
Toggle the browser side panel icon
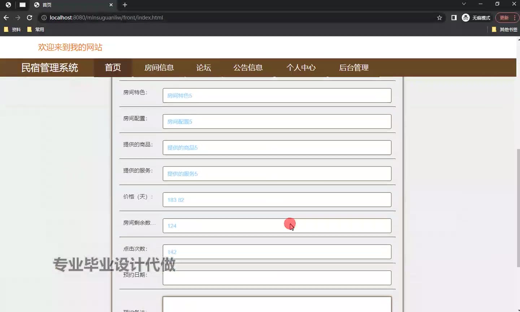(454, 18)
